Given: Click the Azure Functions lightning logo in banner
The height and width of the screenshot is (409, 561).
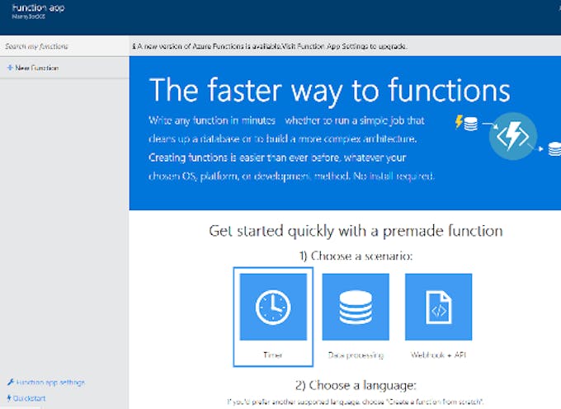Looking at the screenshot, I should click(x=512, y=136).
